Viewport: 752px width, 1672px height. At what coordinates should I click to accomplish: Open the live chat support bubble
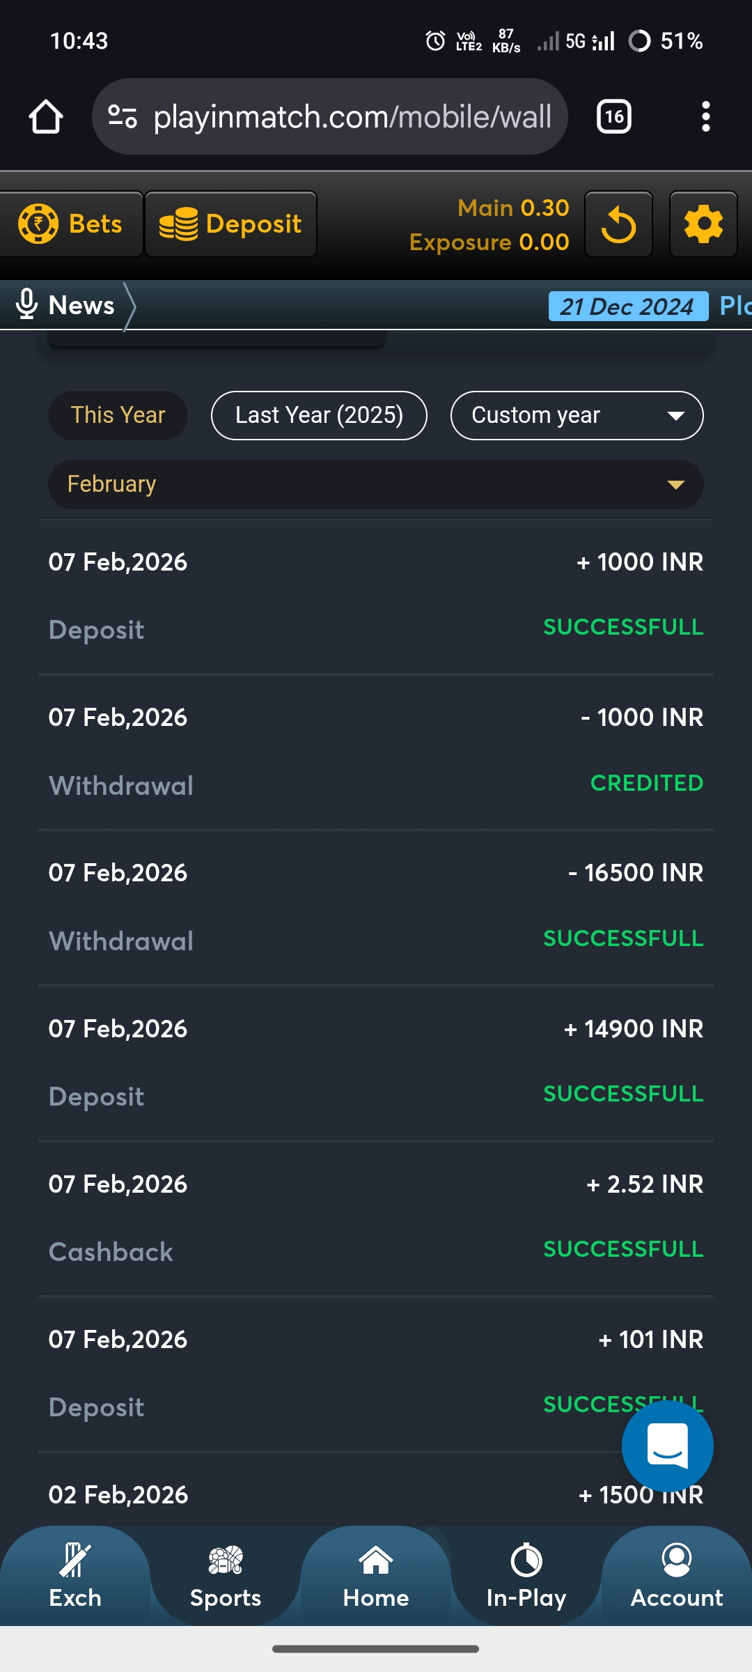[667, 1446]
